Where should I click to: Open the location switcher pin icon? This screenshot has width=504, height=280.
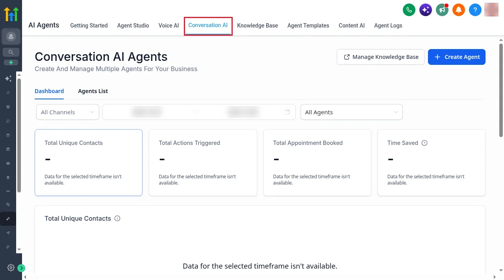pyautogui.click(x=11, y=37)
